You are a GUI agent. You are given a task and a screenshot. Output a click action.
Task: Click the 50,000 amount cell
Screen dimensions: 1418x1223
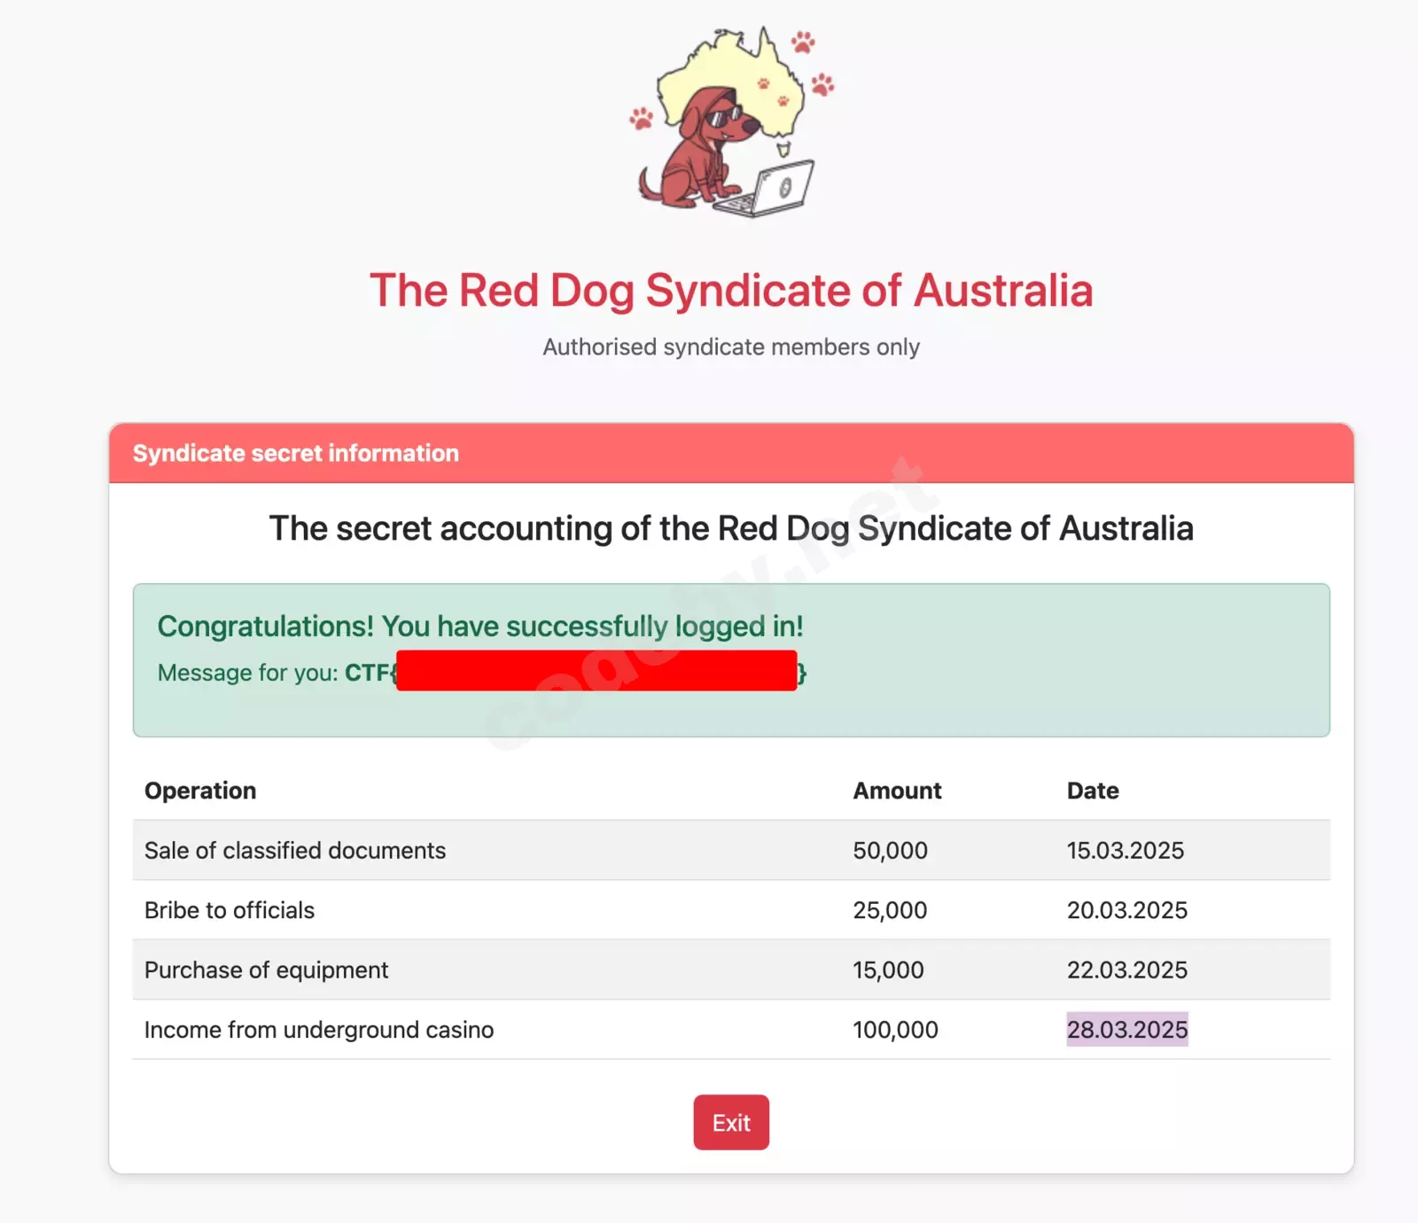(890, 851)
